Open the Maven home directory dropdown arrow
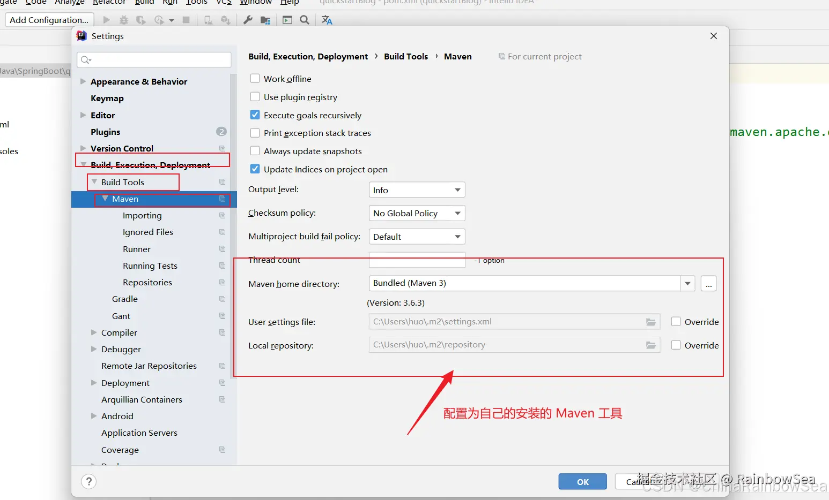 pyautogui.click(x=687, y=283)
